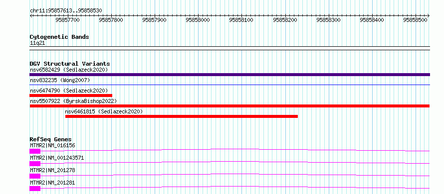Open transcript MTMR2|NM_201278 label

pos(52,170)
